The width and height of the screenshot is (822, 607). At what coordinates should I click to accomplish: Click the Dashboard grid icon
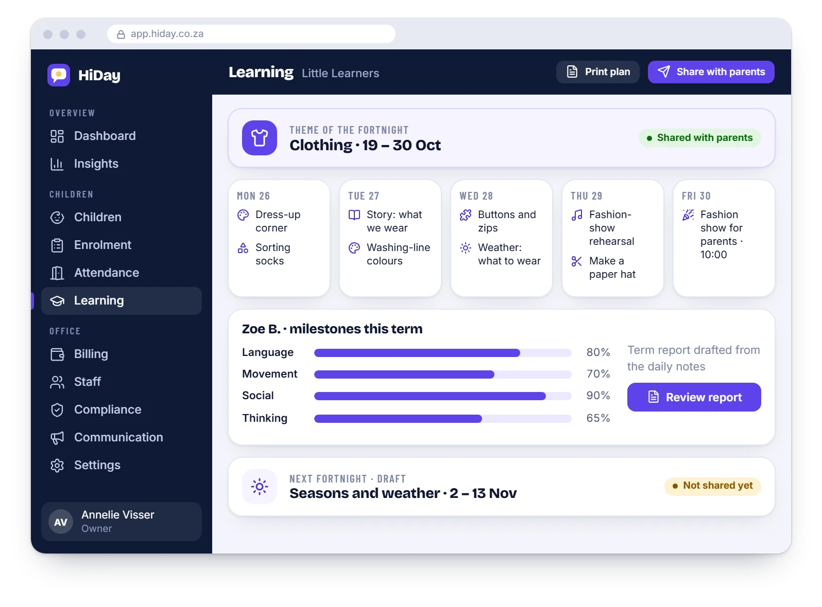57,136
